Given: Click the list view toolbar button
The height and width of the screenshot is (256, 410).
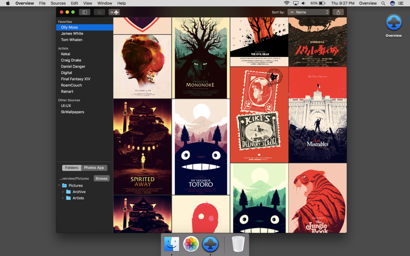Looking at the screenshot, I should [x=99, y=12].
